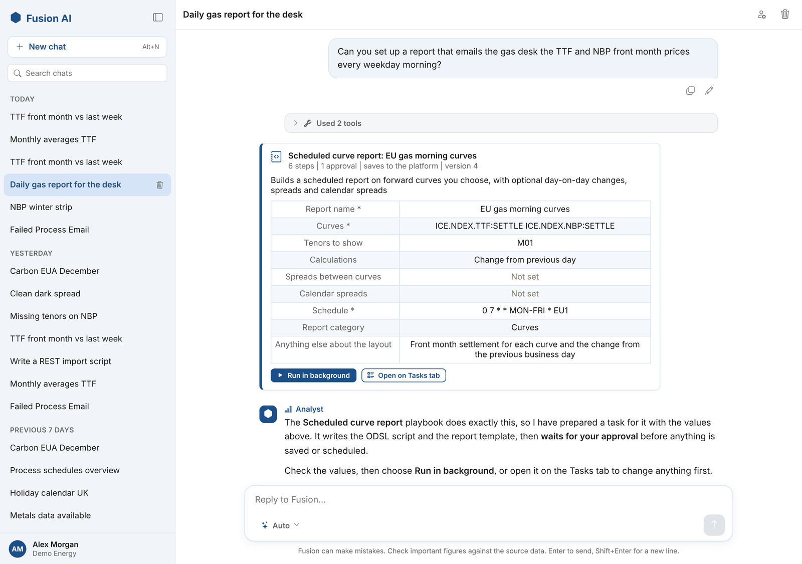Viewport: 802px width, 564px height.
Task: Delete chat using header trash icon
Action: coord(785,15)
